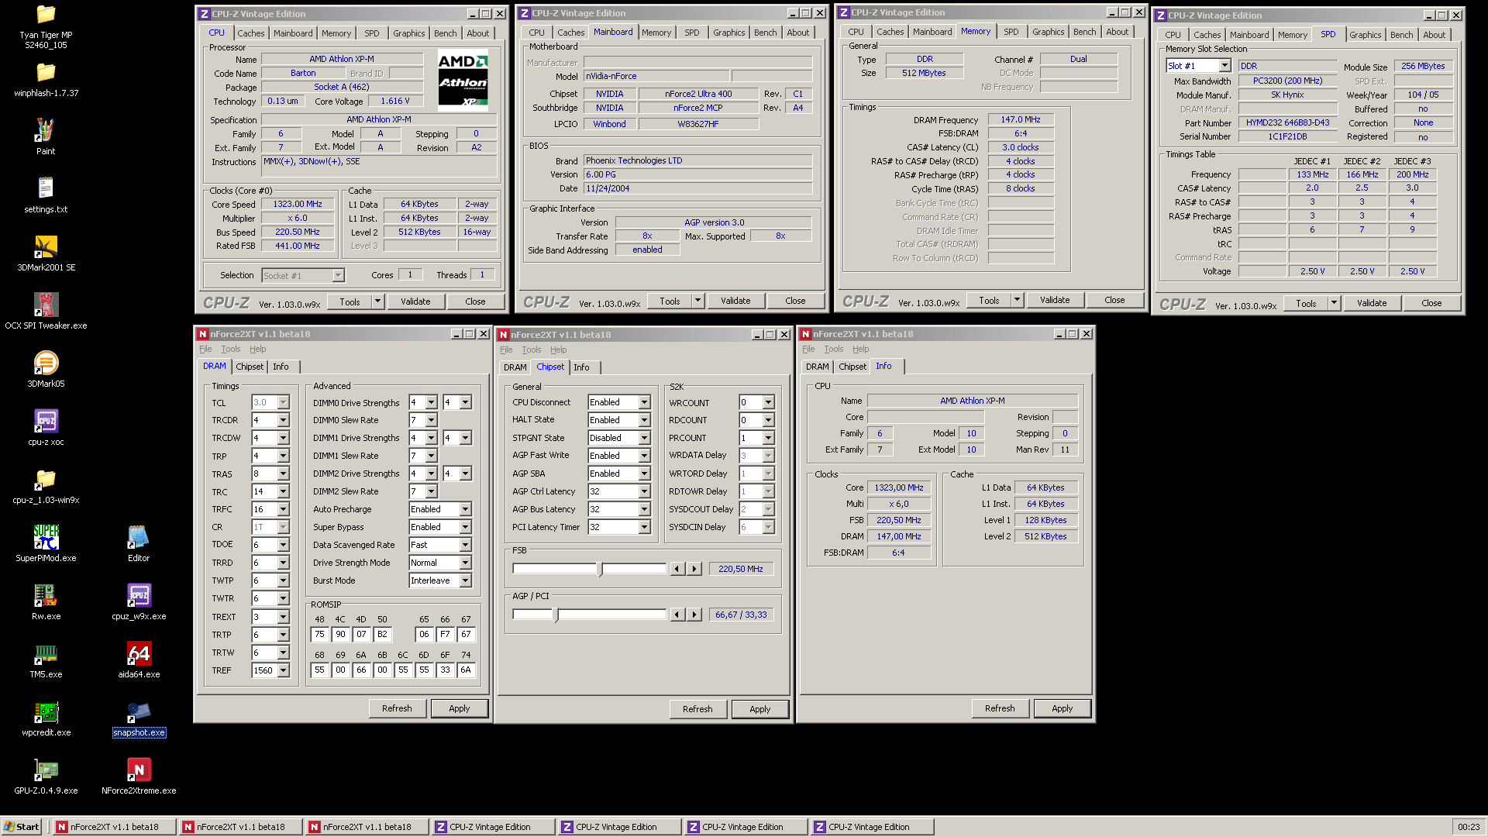Open TREF dropdown showing 1560

283,670
